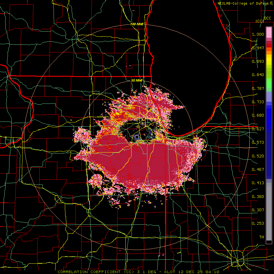Click the 100 NMI range ring label

[x=137, y=24]
